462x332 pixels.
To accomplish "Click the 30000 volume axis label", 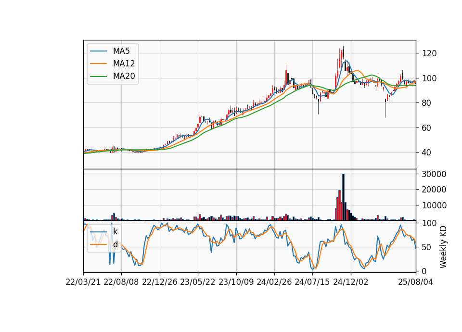I will 434,174.
